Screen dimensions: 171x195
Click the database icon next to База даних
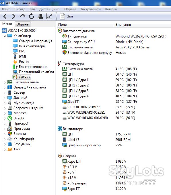tap(10, 144)
